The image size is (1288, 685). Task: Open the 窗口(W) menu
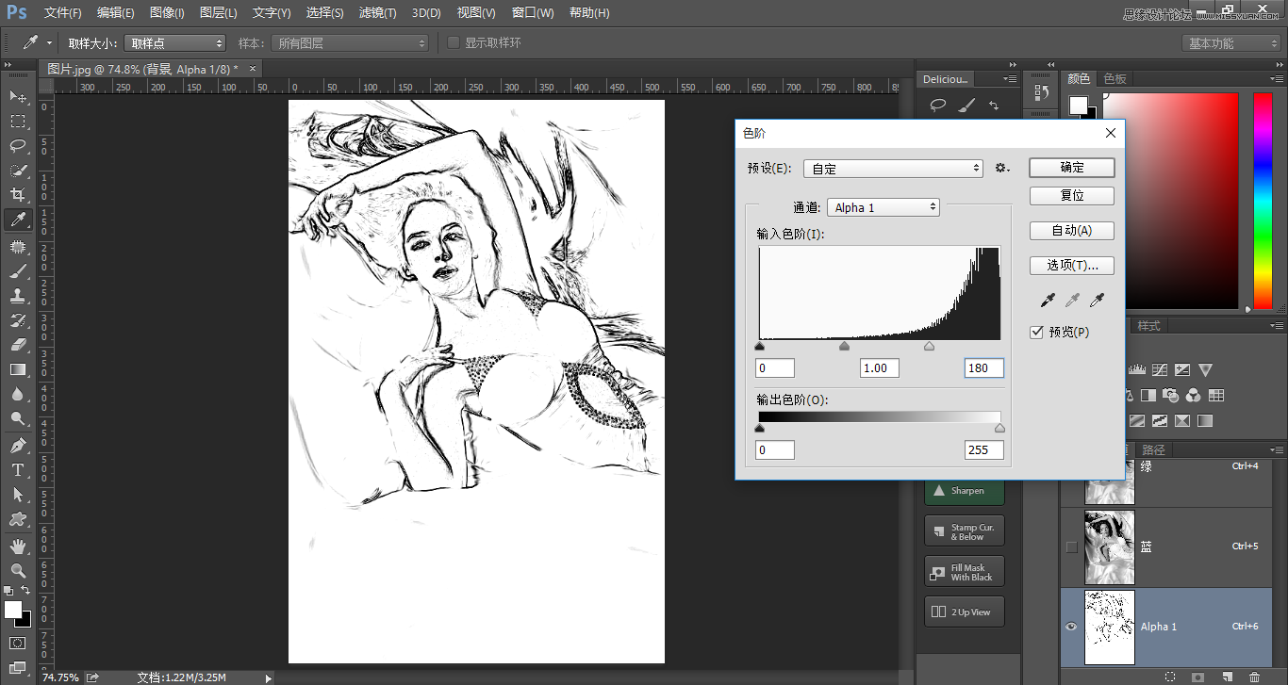point(533,13)
